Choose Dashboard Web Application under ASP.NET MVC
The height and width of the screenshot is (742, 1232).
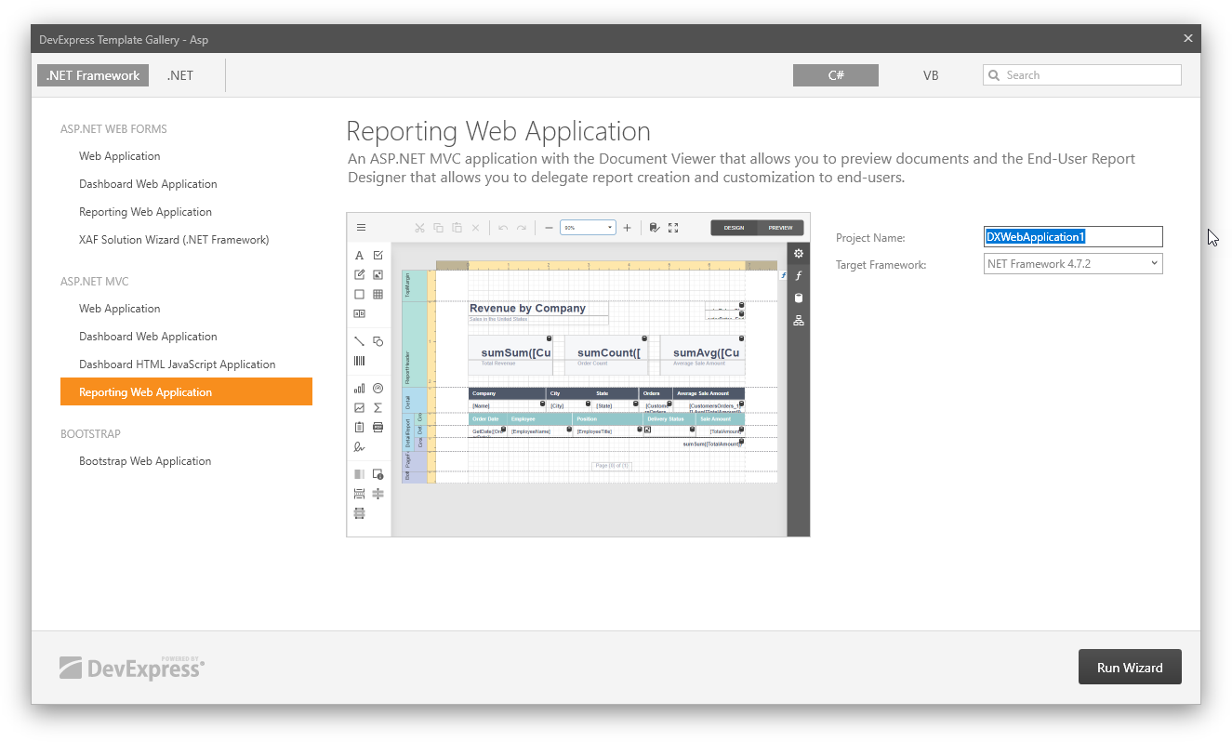pos(148,337)
